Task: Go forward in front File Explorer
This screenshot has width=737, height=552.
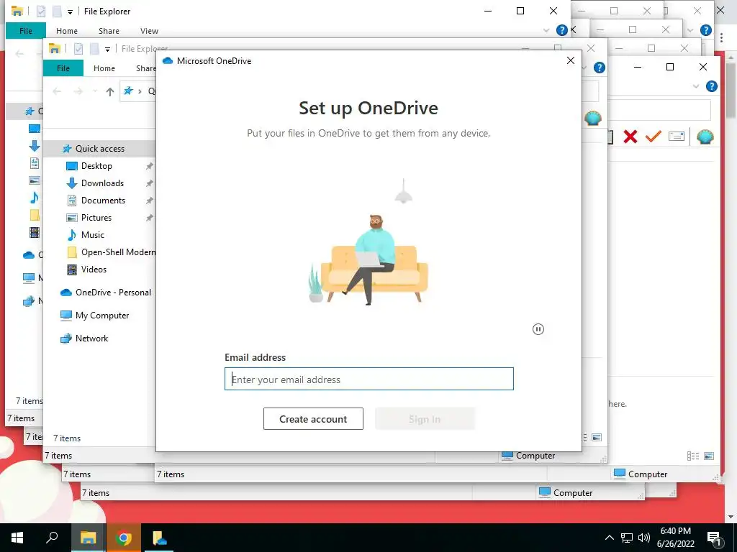Action: point(78,91)
